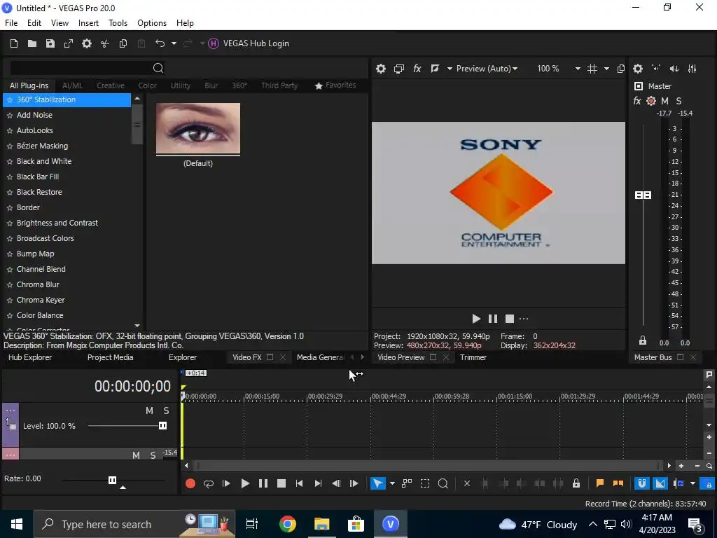Filter plug-ins by the Color category
717x538 pixels.
pyautogui.click(x=147, y=85)
